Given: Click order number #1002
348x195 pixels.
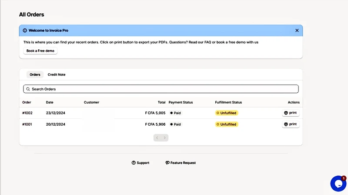Looking at the screenshot, I should [x=27, y=113].
